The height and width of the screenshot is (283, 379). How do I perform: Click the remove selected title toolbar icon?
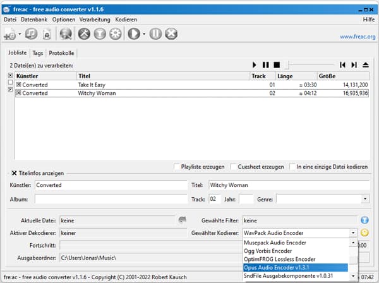47,34
